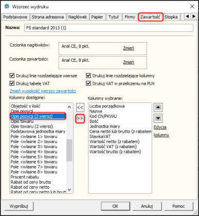Open Zmień wysokość wierszy zawartości link

pyautogui.click(x=43, y=91)
